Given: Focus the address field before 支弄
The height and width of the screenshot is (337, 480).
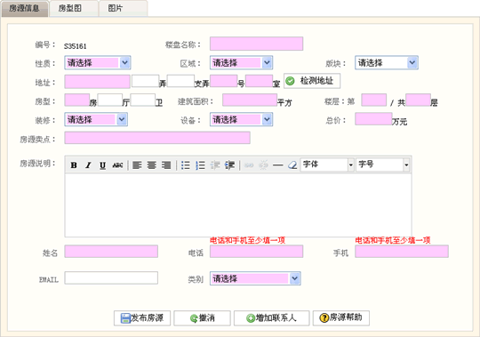Looking at the screenshot, I should point(180,81).
